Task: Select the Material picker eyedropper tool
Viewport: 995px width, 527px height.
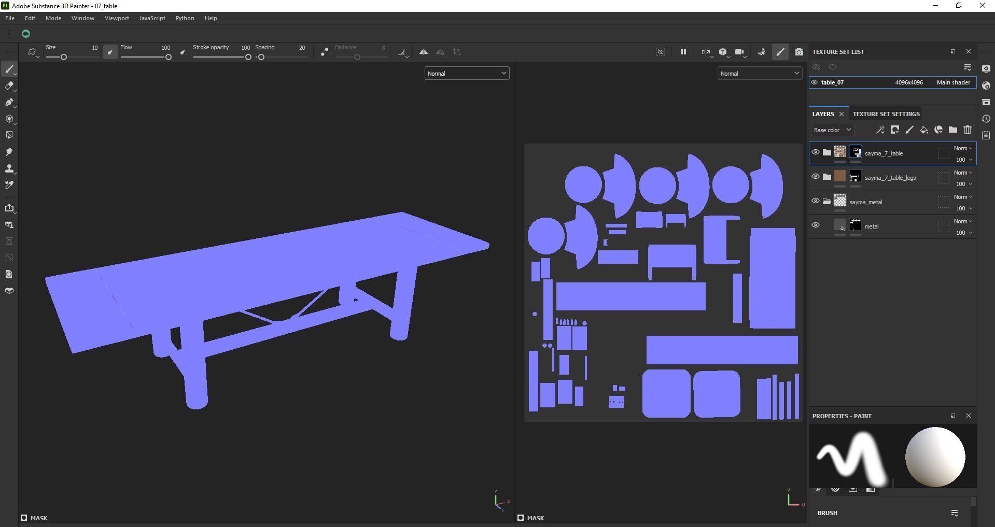Action: pos(9,185)
